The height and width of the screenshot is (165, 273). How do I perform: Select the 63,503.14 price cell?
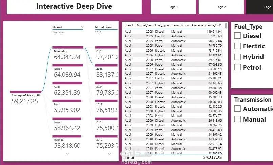pyautogui.click(x=215, y=69)
